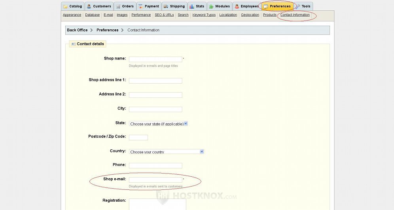Switch to the Orders tab
This screenshot has width=394, height=210.
pos(125,6)
